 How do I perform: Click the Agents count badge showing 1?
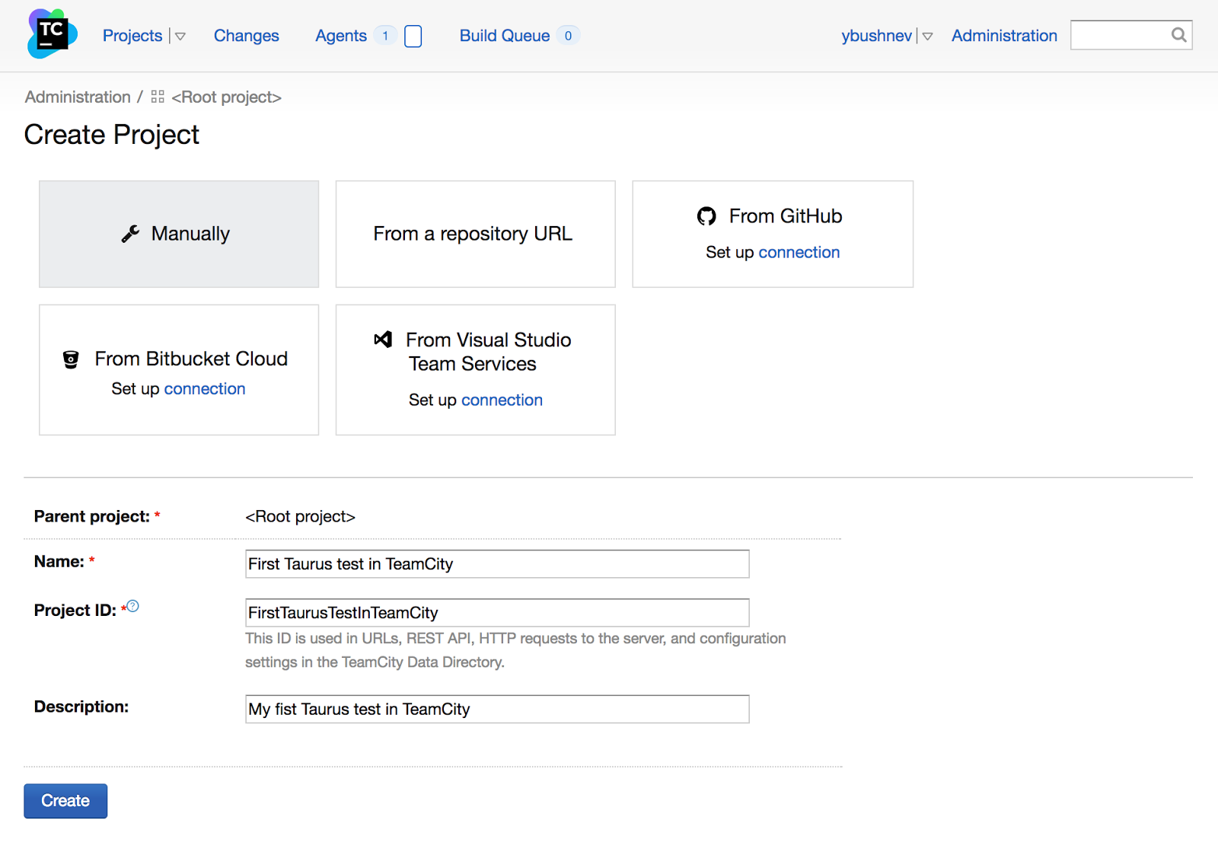(385, 36)
